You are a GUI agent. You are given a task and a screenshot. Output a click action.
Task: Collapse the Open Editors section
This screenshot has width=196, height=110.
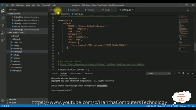pos(27,14)
